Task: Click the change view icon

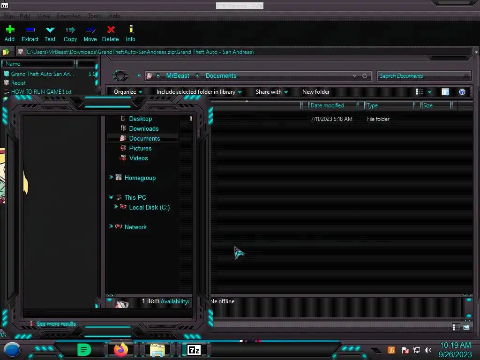Action: click(x=419, y=92)
